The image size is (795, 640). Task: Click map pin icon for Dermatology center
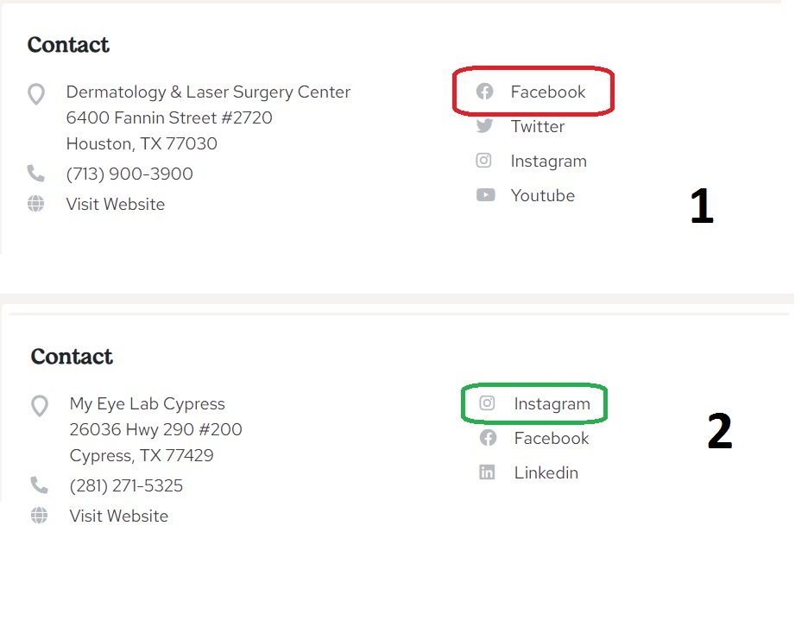point(36,93)
